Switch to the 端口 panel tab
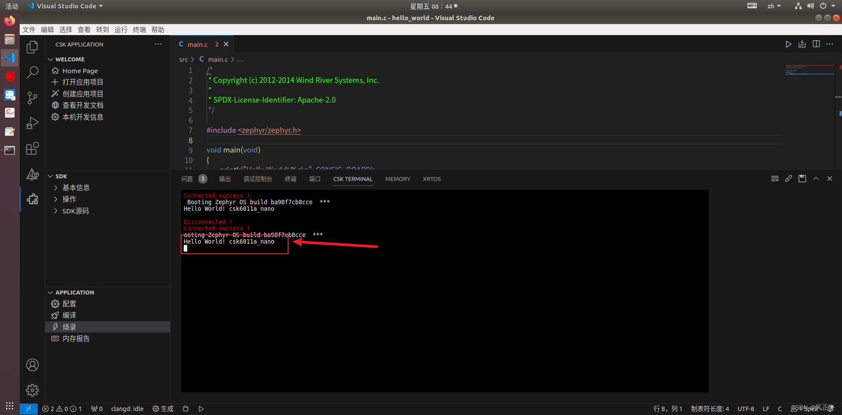842x415 pixels. [315, 179]
